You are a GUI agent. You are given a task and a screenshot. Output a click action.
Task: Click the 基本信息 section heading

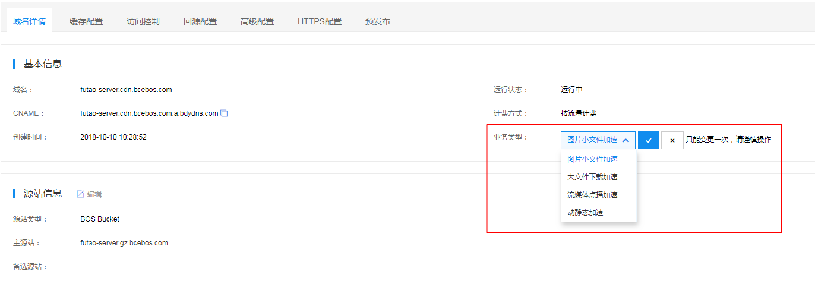pos(43,64)
